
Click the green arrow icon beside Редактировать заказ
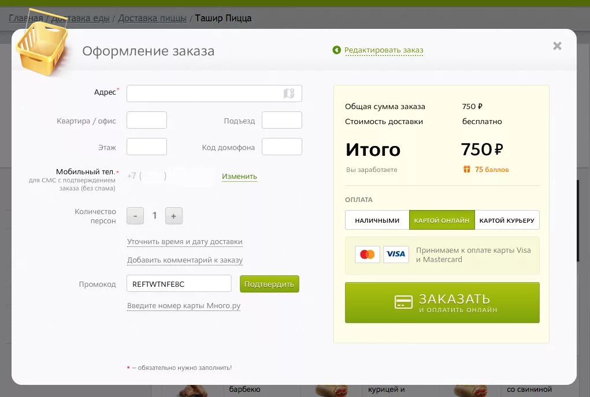[337, 50]
